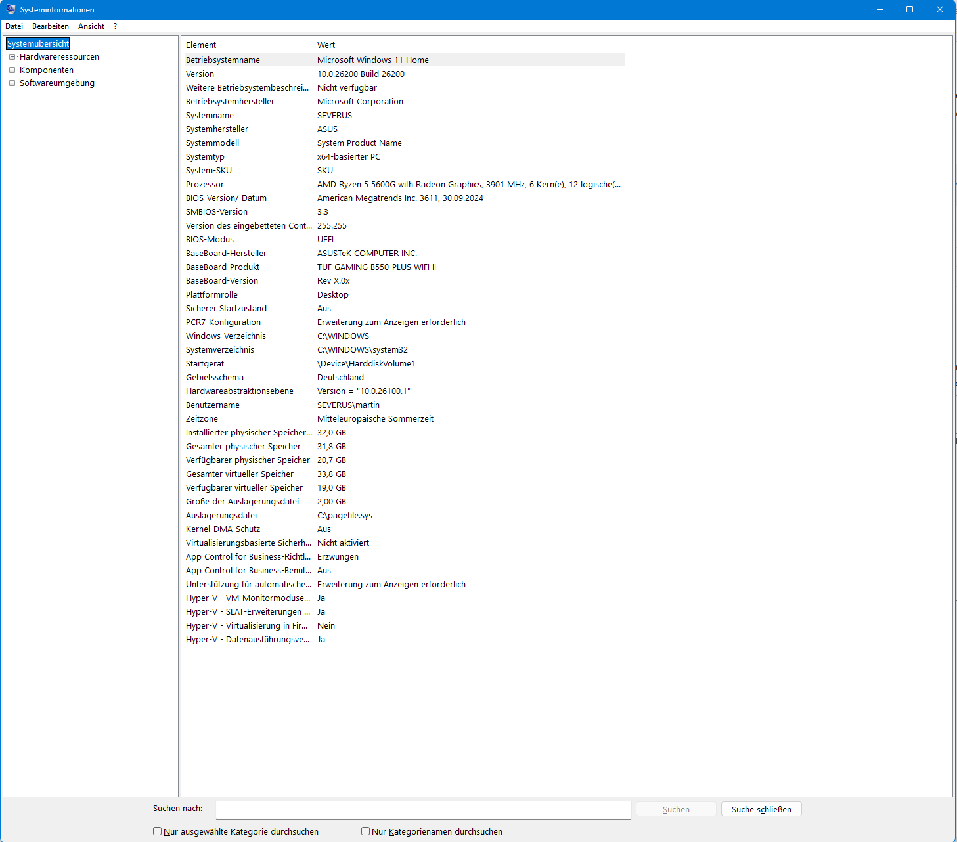The height and width of the screenshot is (842, 957).
Task: Select the BaseBoard-Hersteller row
Action: [403, 253]
